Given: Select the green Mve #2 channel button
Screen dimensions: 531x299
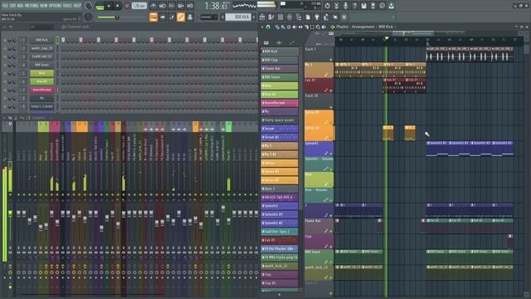Looking at the screenshot, I should tap(41, 81).
